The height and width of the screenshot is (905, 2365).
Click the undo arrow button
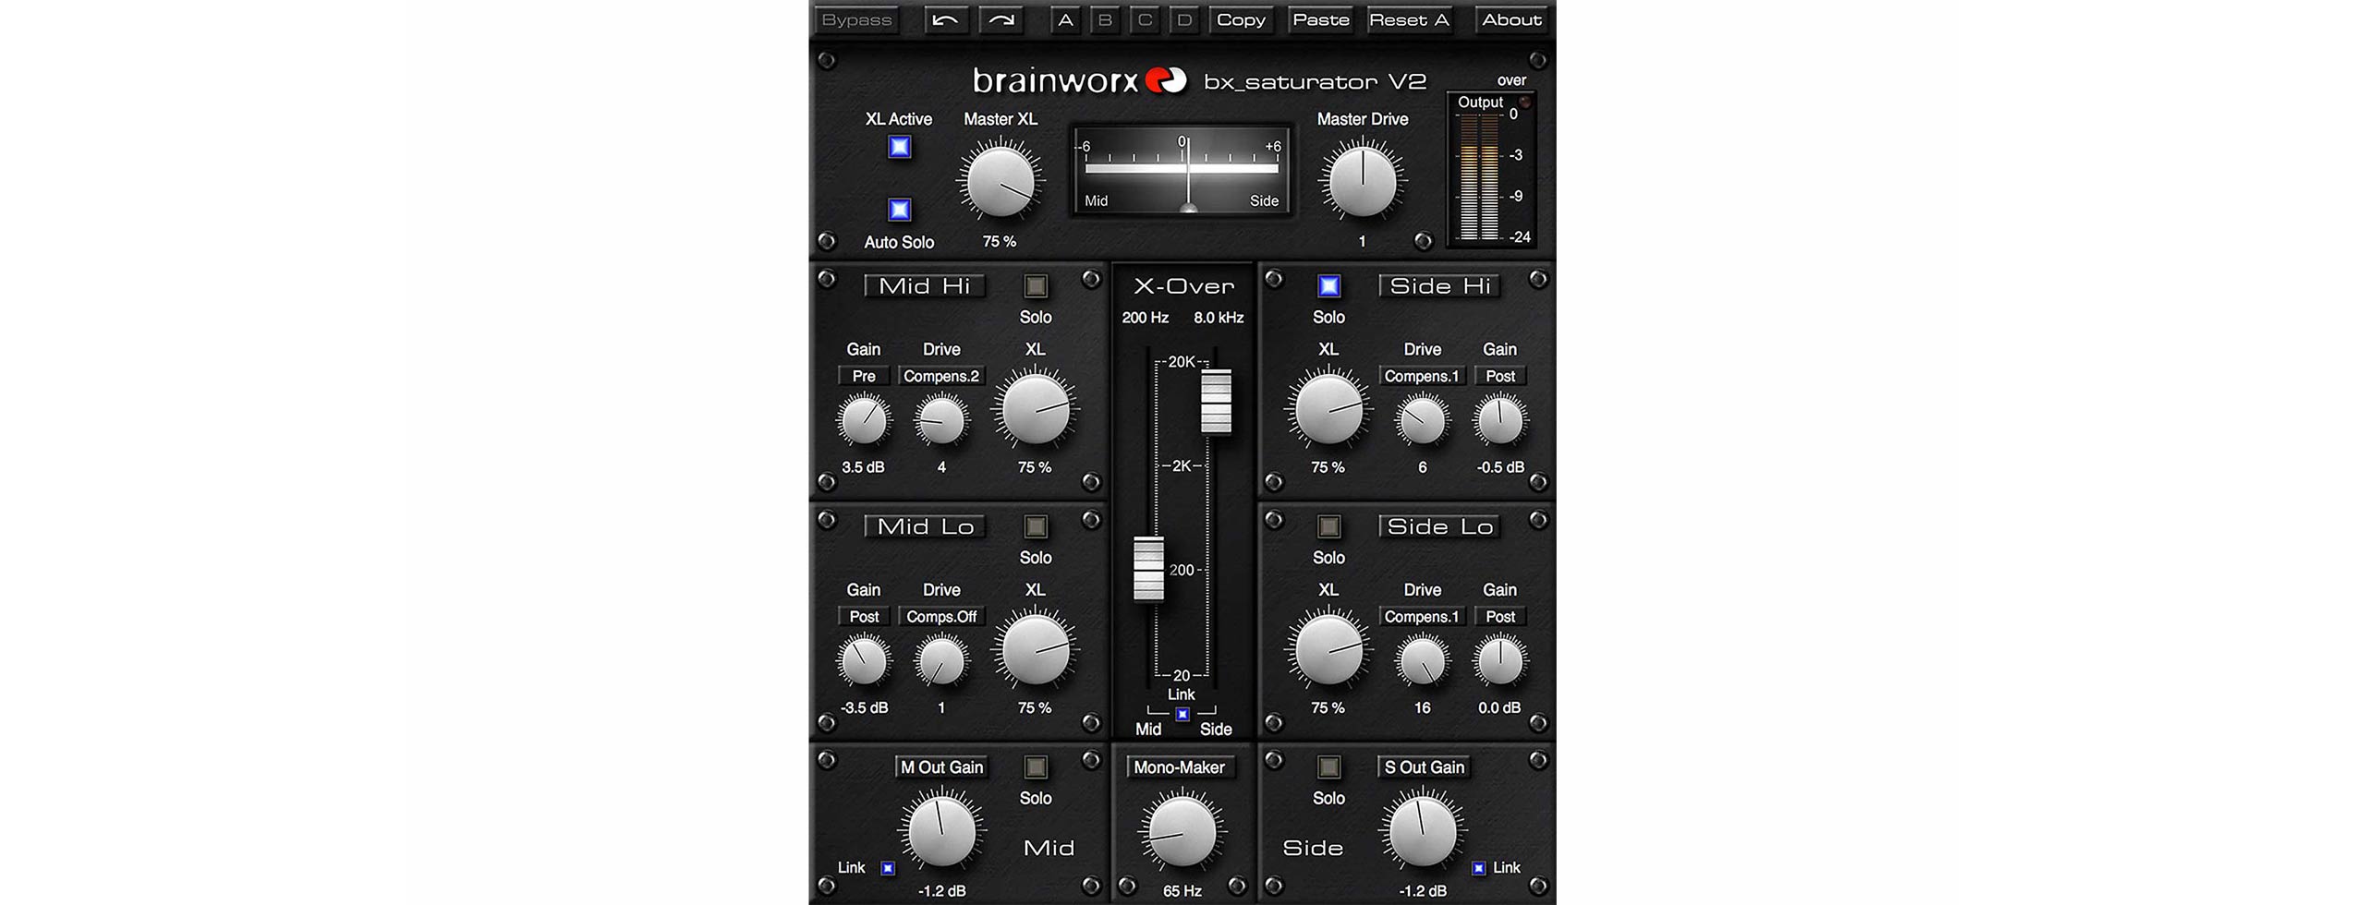click(944, 20)
